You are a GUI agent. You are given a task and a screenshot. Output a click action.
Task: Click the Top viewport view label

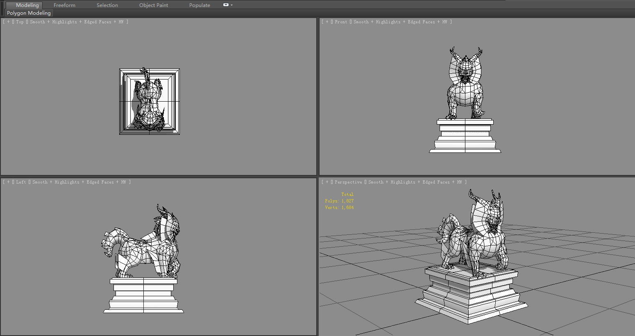click(20, 22)
